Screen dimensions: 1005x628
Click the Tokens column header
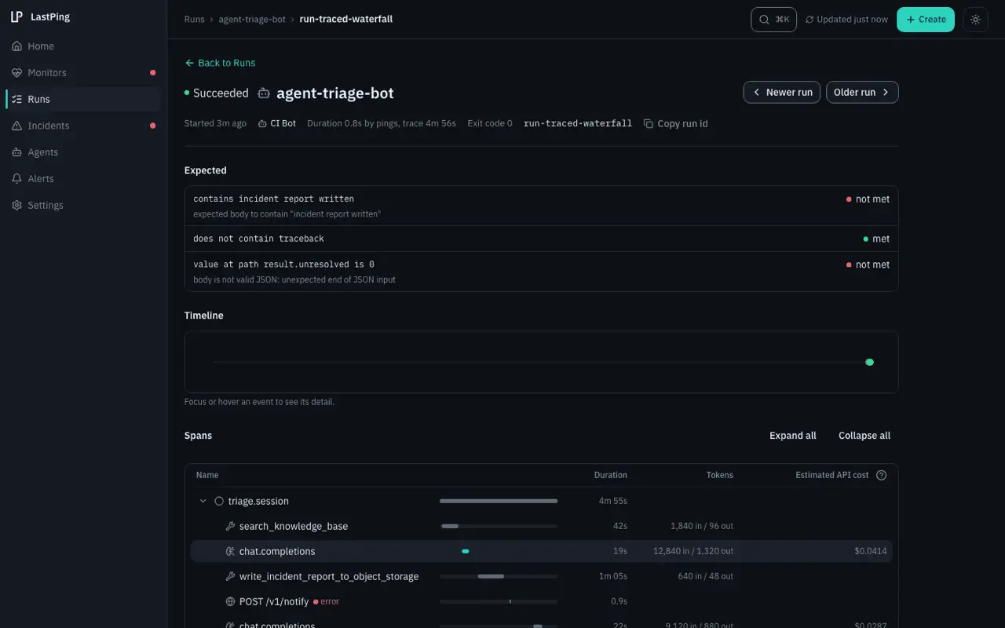[x=720, y=475]
